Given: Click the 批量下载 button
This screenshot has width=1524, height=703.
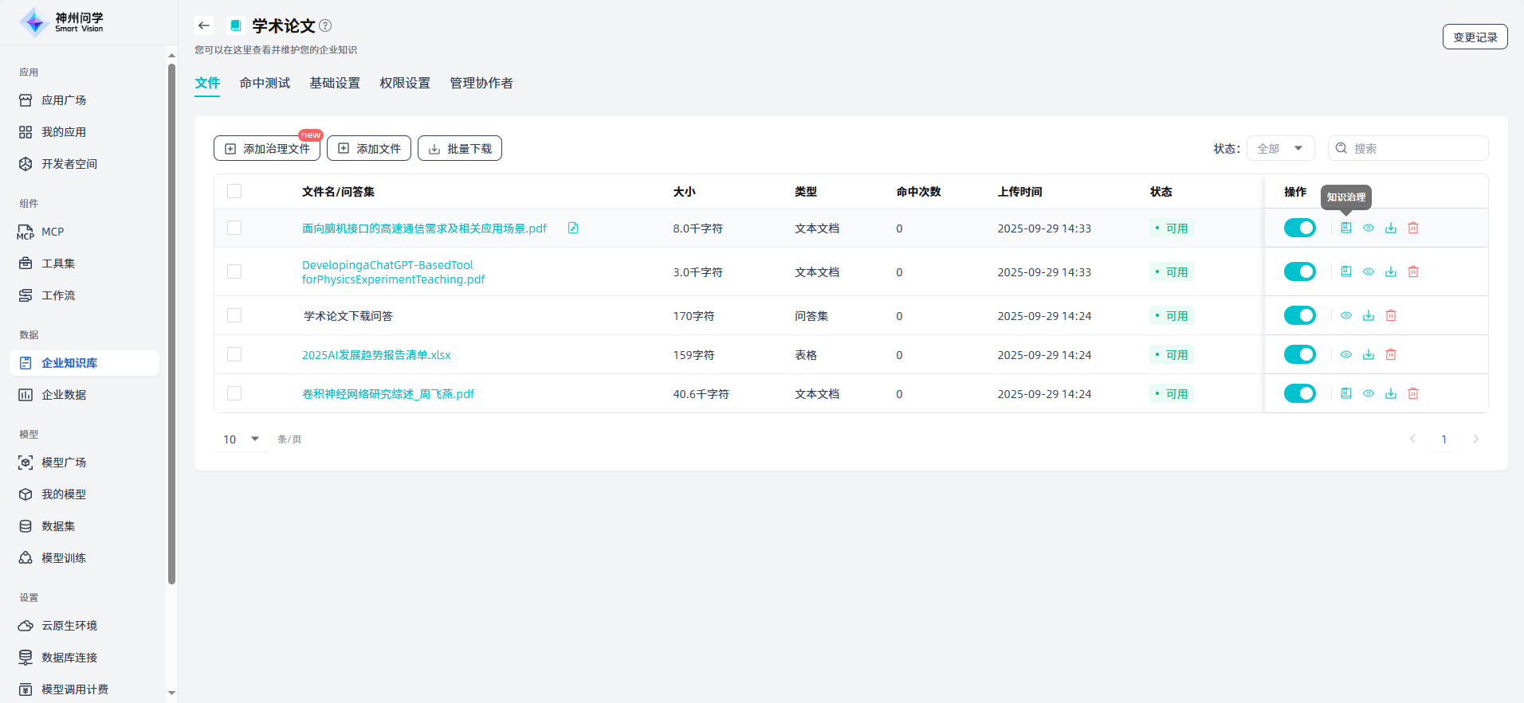Looking at the screenshot, I should [x=460, y=148].
